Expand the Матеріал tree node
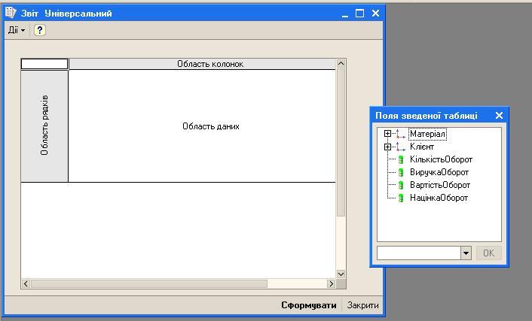The width and height of the screenshot is (532, 321). coord(387,133)
